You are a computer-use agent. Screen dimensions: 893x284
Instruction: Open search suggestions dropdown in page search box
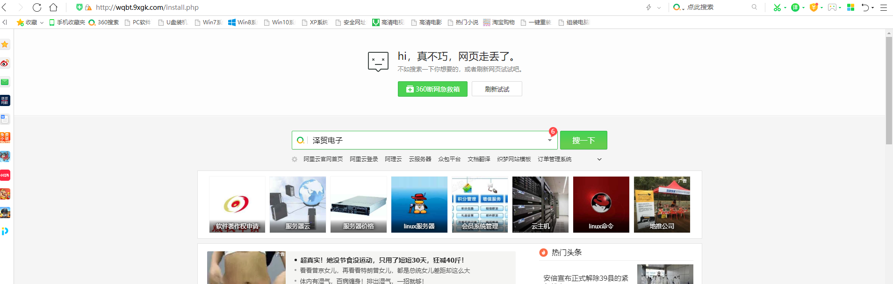(550, 140)
